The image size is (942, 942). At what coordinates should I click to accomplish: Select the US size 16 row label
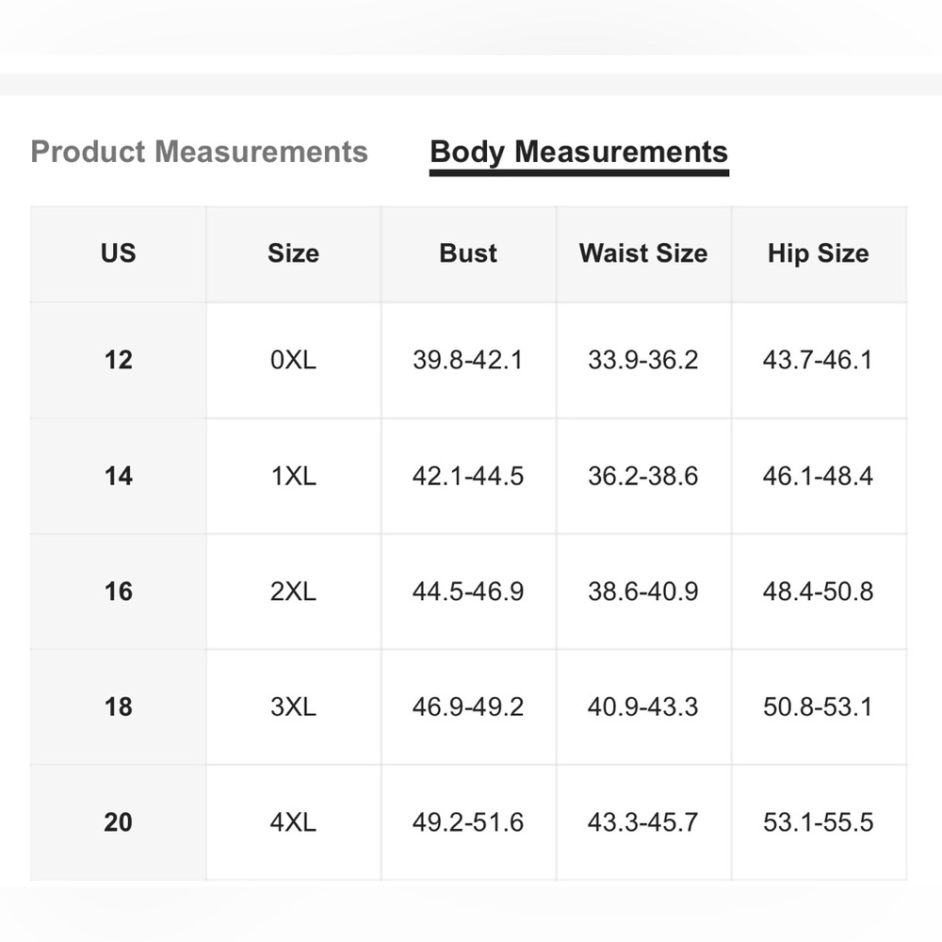[x=119, y=592]
